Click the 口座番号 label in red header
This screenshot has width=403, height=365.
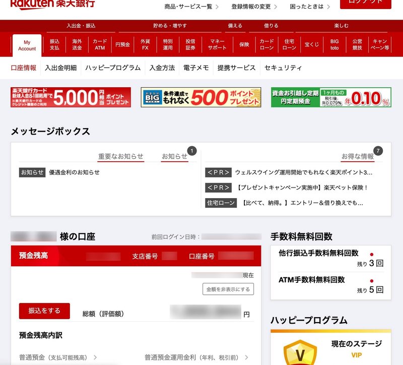(x=201, y=256)
